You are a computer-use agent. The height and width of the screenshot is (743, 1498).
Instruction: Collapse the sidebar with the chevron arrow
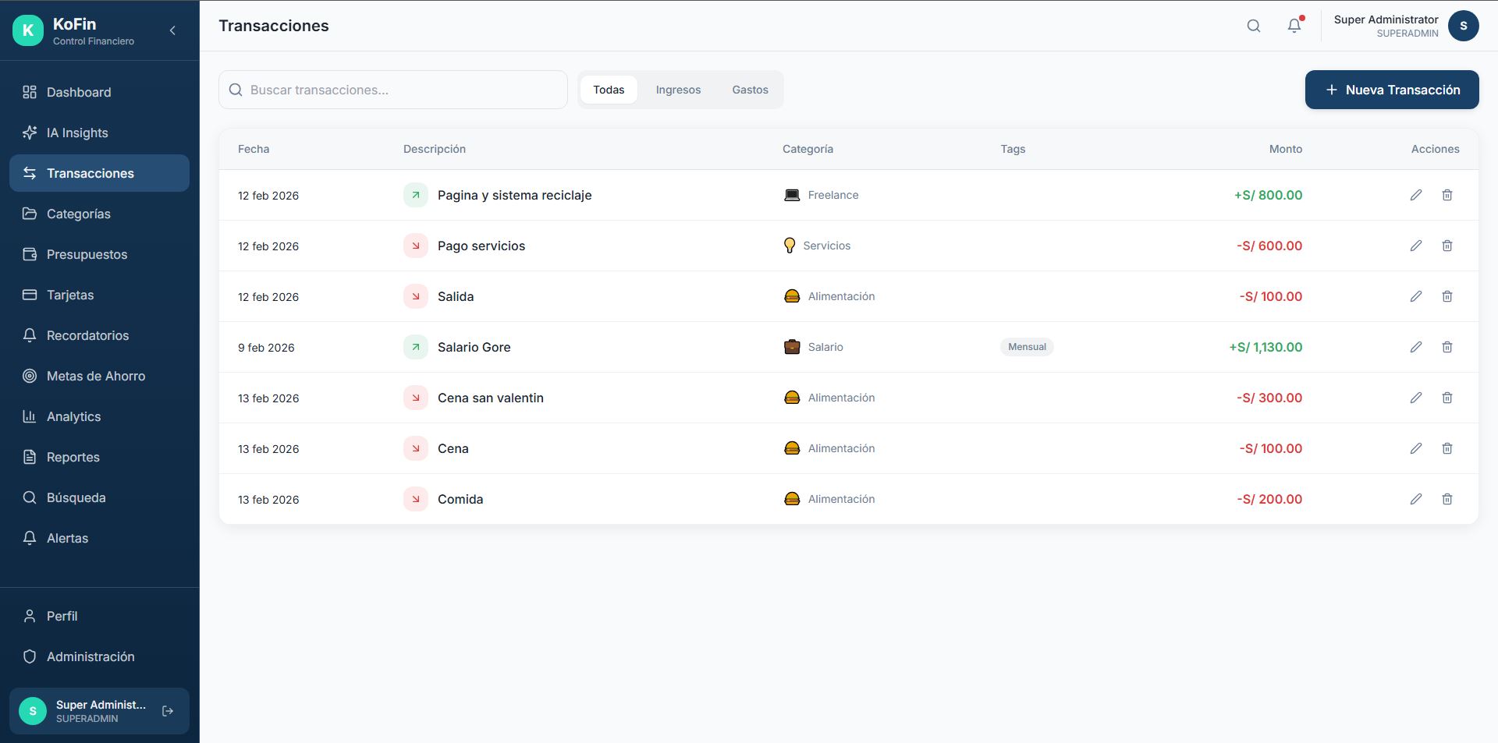[x=172, y=30]
